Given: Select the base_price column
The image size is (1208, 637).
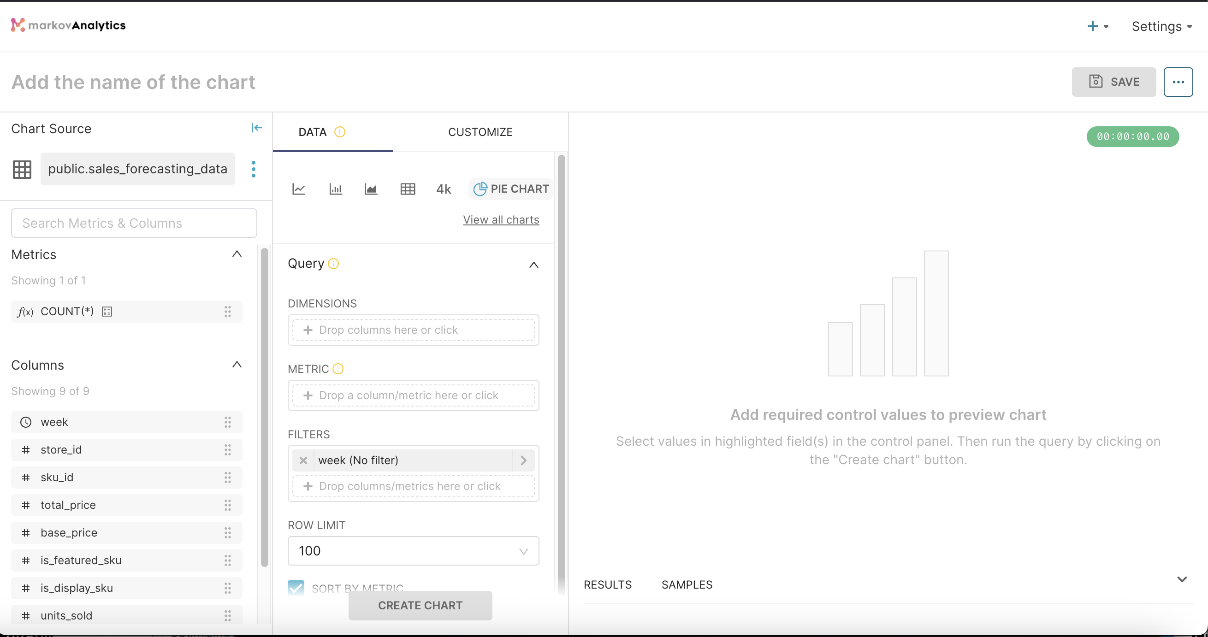Looking at the screenshot, I should [127, 532].
